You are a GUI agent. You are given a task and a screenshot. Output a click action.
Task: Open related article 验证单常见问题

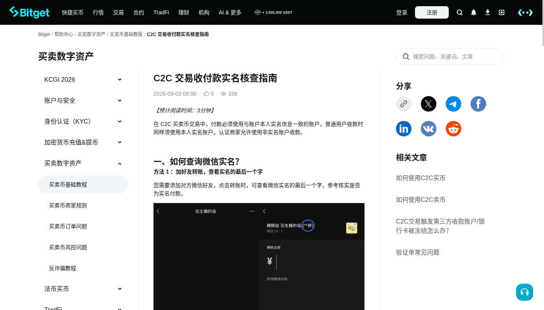coord(418,253)
